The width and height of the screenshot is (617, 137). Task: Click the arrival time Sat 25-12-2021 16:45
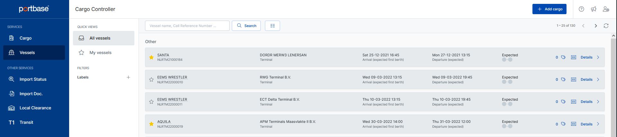click(x=381, y=55)
